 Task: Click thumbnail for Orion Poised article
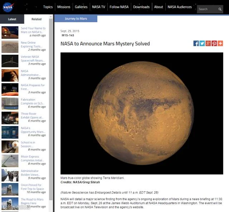[10, 189]
